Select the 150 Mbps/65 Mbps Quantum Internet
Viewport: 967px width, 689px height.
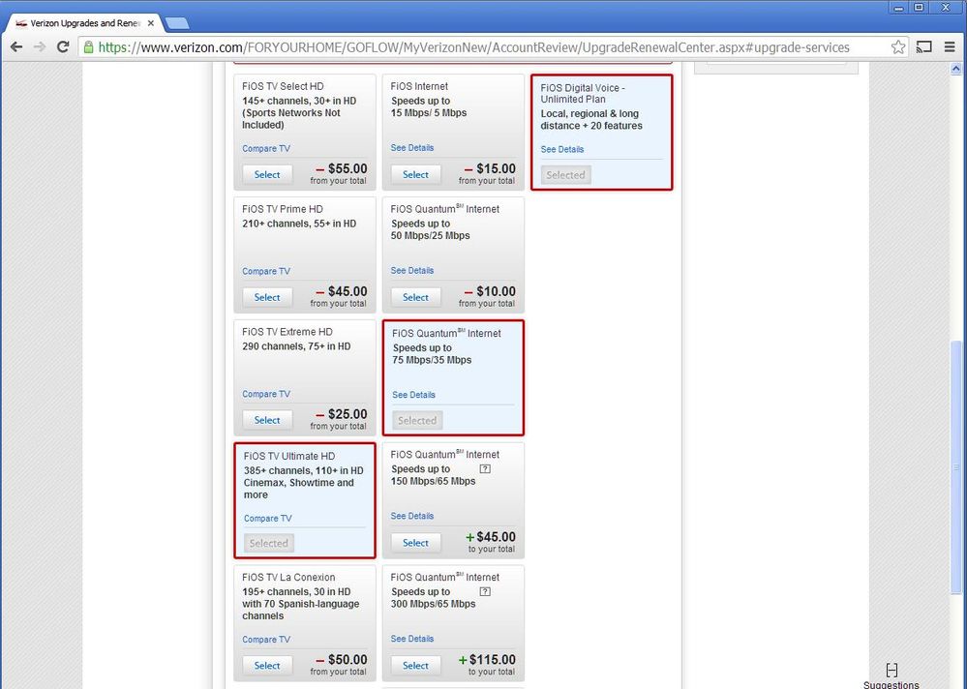[x=415, y=543]
